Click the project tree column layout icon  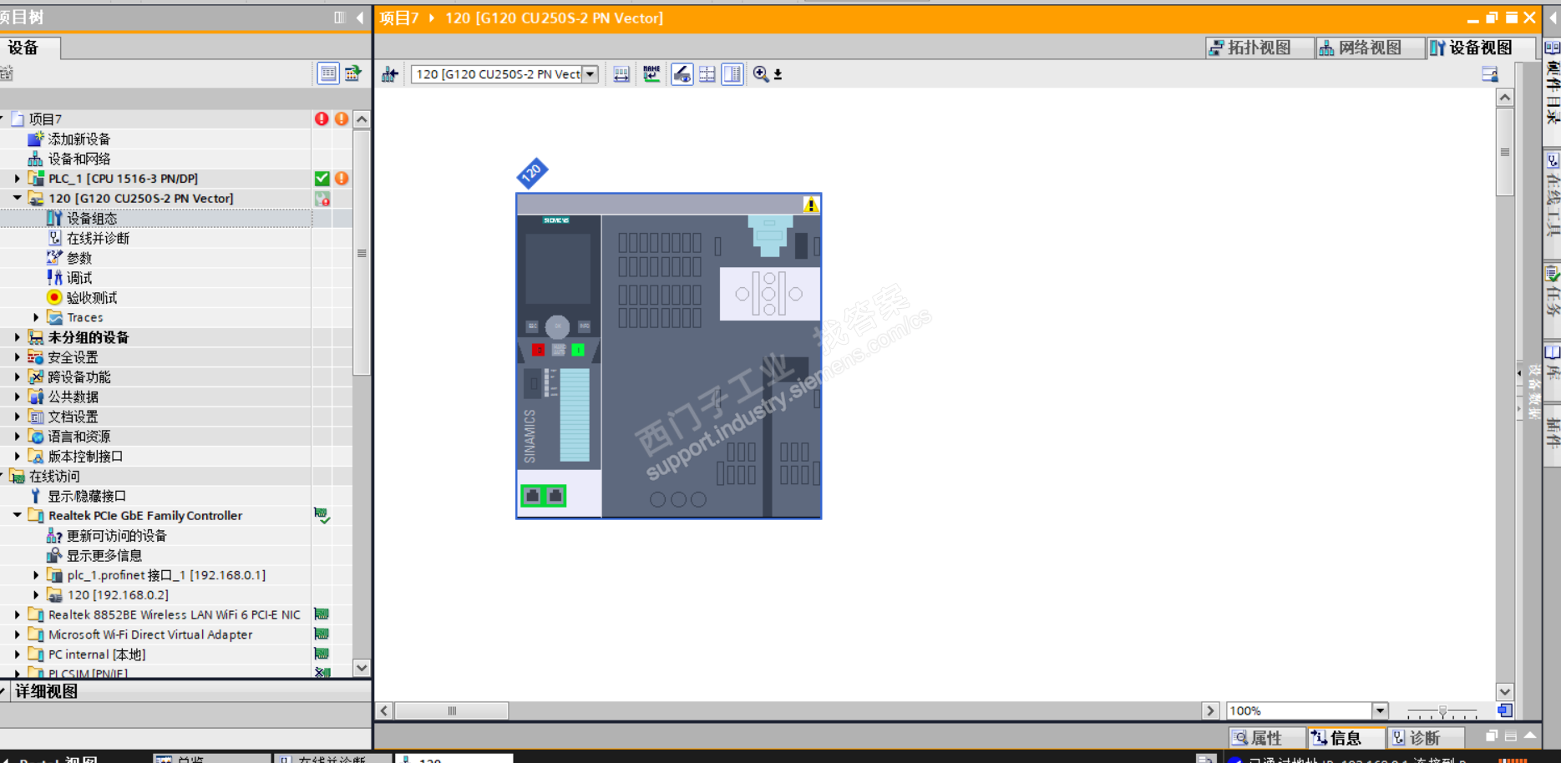[x=339, y=18]
